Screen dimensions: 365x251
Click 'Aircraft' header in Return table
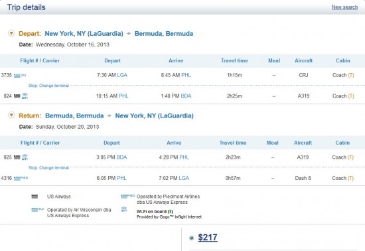click(x=303, y=143)
